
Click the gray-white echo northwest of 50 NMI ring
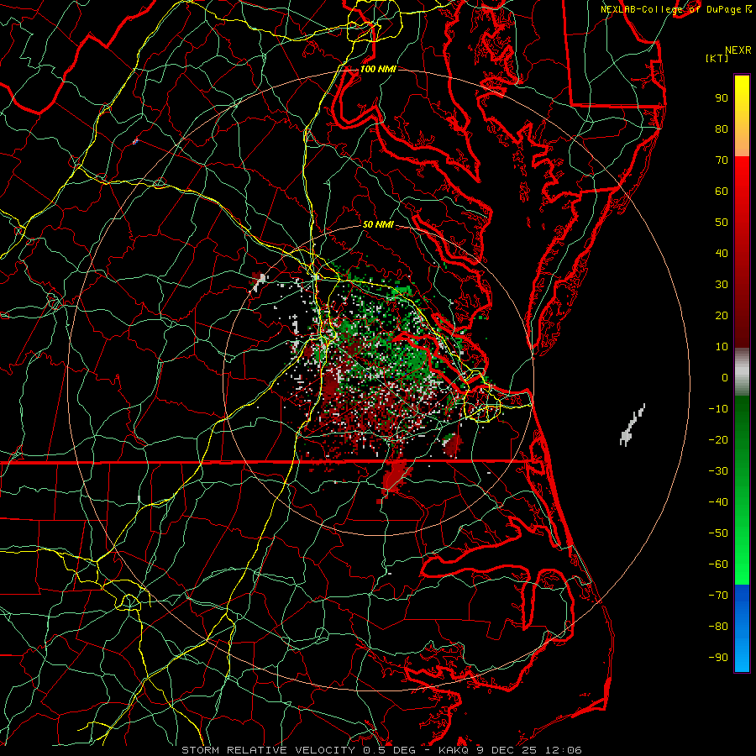pos(260,281)
